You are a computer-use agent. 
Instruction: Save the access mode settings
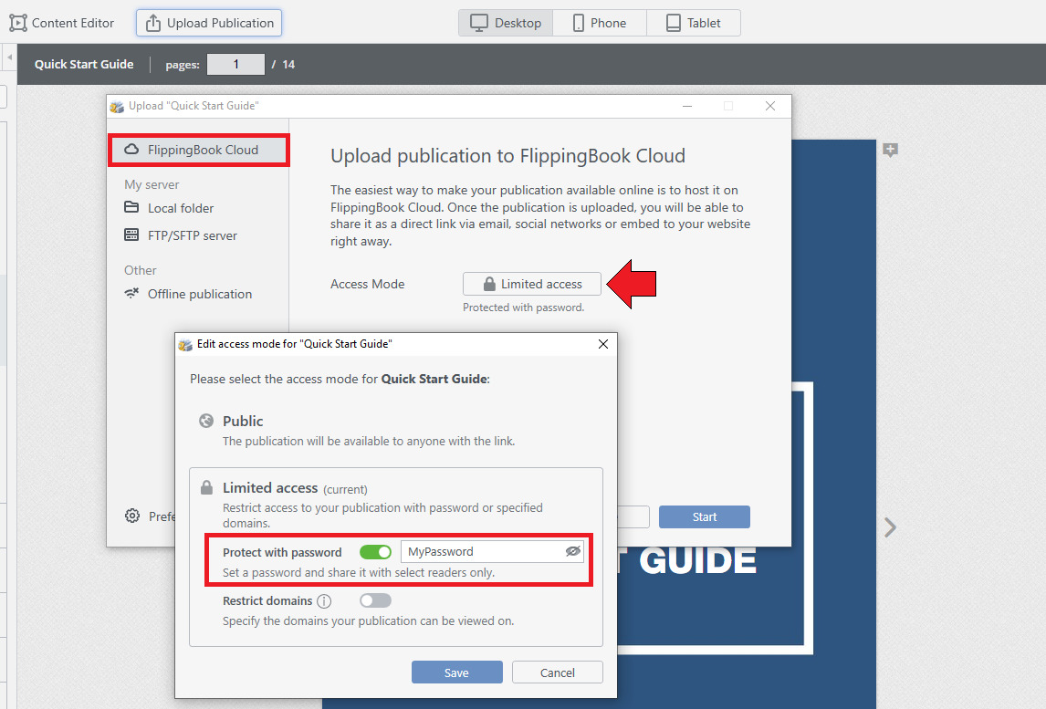pyautogui.click(x=457, y=673)
